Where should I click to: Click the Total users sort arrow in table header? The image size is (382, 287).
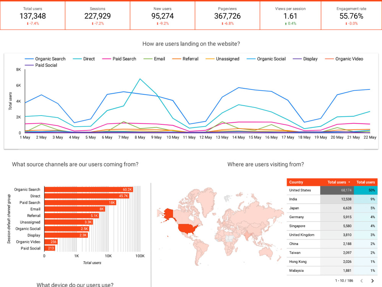(349, 182)
